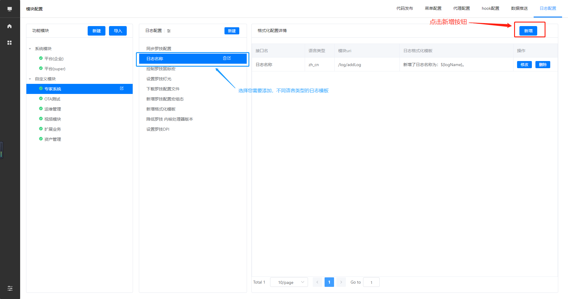Select 设置罗技DPI in log config list
568x299 pixels.
158,129
